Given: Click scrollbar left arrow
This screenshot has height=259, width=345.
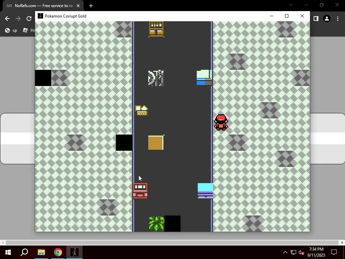Looking at the screenshot, I should pos(2,242).
